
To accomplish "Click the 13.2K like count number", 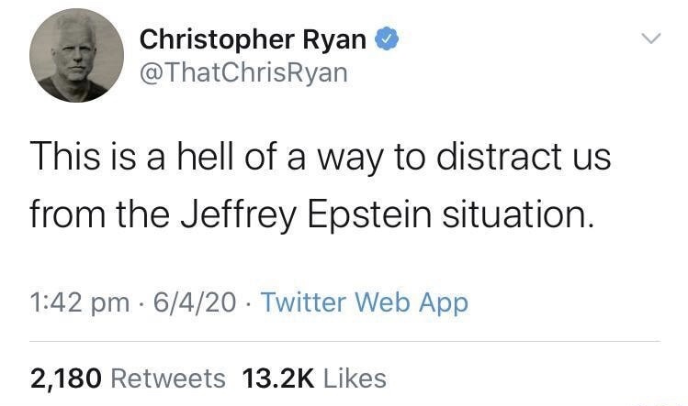I will pyautogui.click(x=278, y=379).
